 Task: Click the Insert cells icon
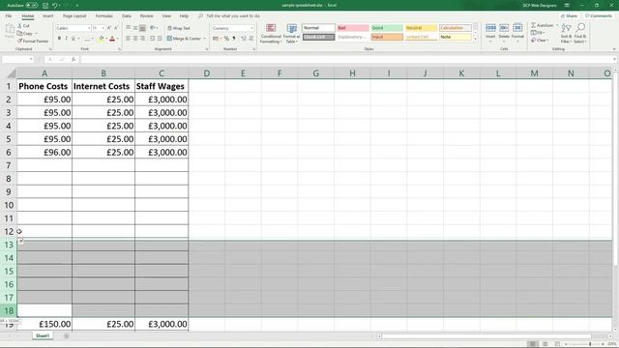point(490,28)
